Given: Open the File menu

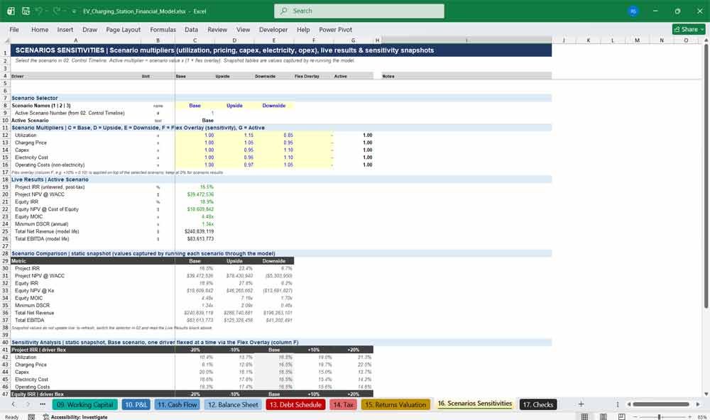Looking at the screenshot, I should (14, 29).
